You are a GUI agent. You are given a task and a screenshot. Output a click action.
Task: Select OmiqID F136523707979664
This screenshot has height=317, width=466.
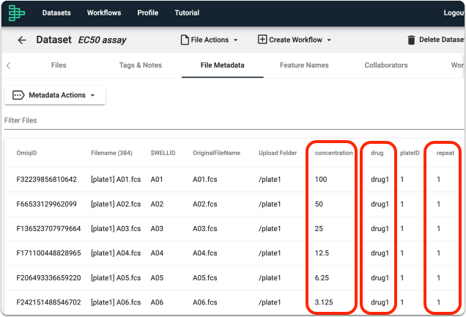(48, 229)
